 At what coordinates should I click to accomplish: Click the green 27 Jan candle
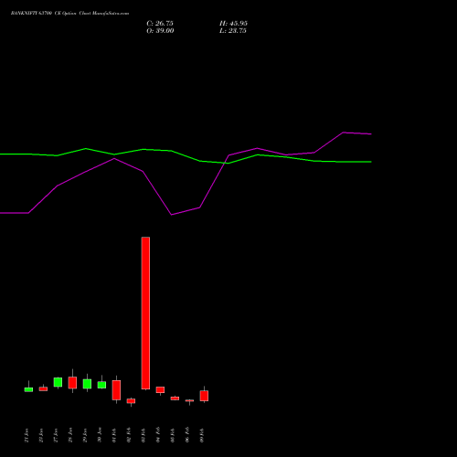click(58, 382)
